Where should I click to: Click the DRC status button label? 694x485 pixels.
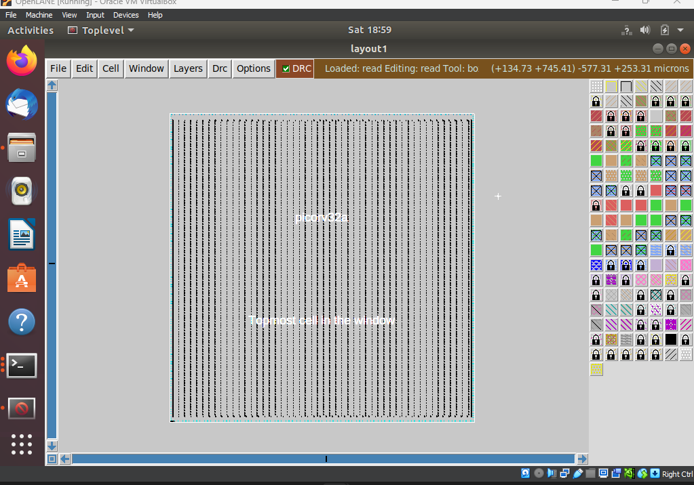pyautogui.click(x=302, y=68)
